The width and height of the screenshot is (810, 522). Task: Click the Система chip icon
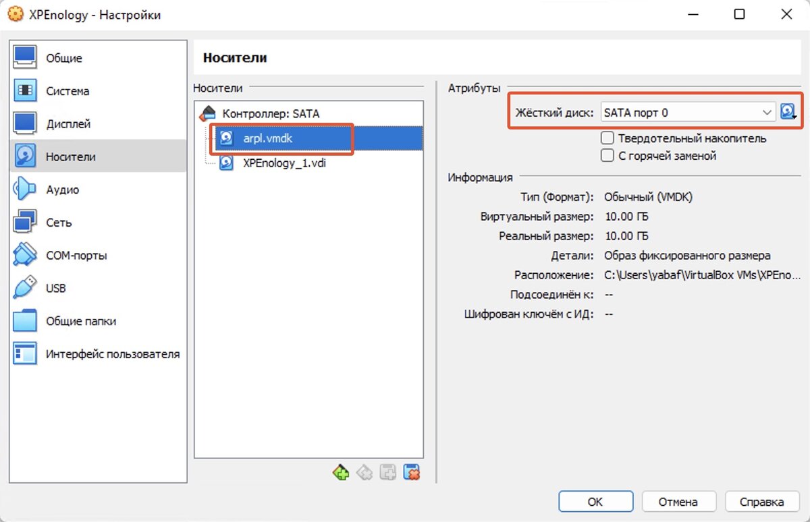(x=25, y=91)
